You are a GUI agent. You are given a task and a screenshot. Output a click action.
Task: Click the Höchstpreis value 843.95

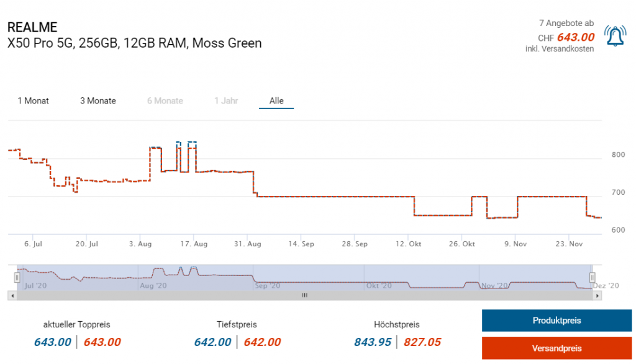[x=373, y=342]
